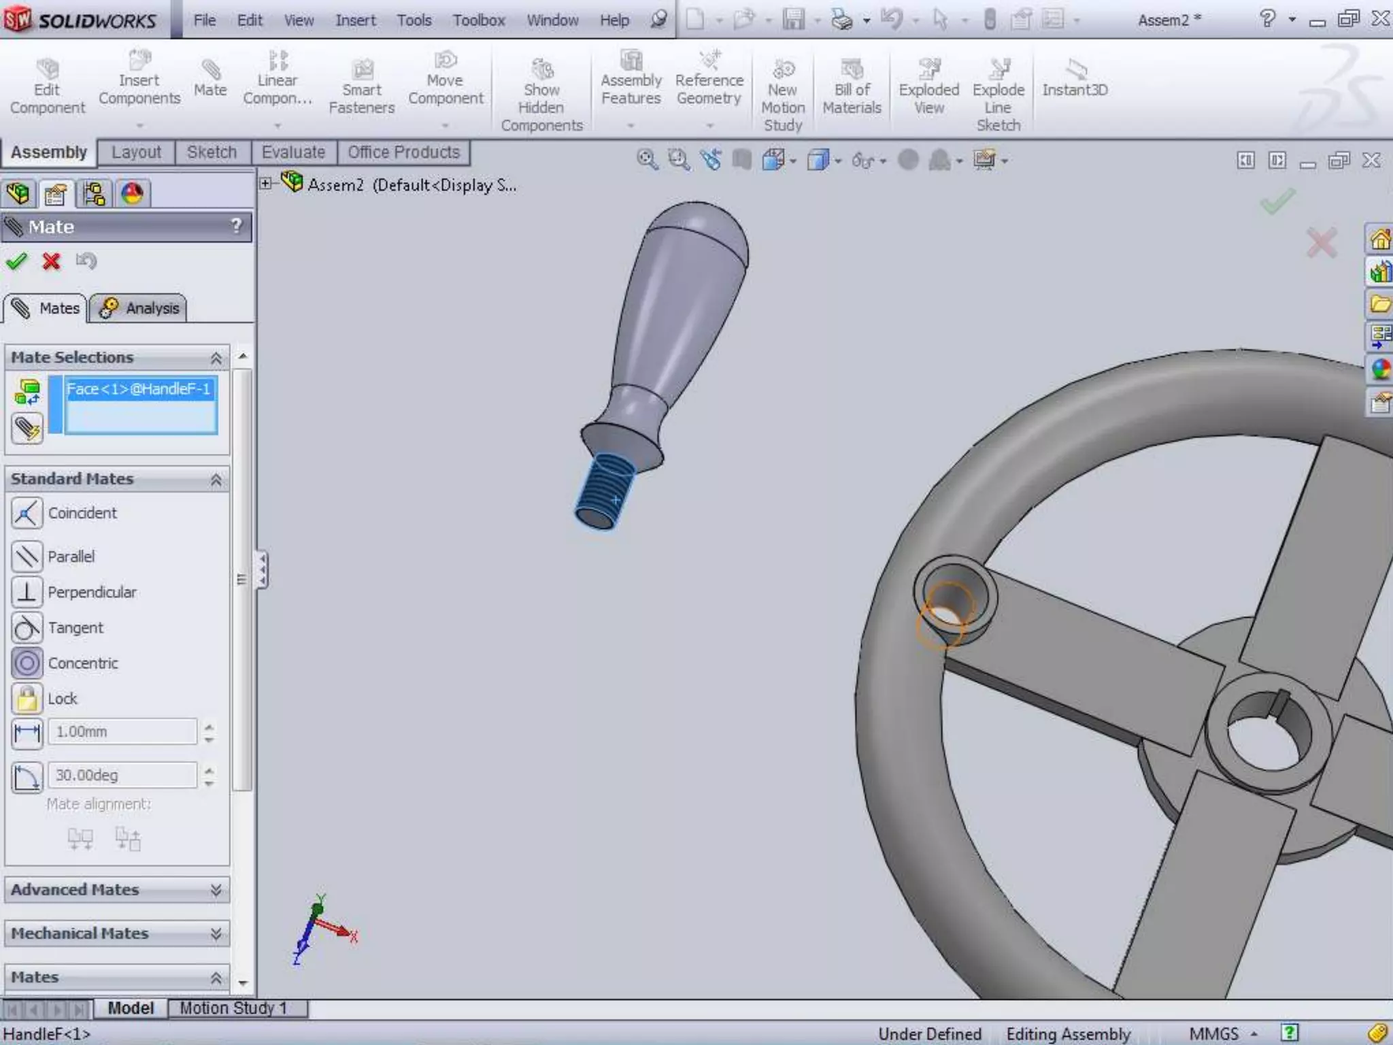Click the Perpendicular mate icon
Image resolution: width=1393 pixels, height=1045 pixels.
click(x=27, y=592)
